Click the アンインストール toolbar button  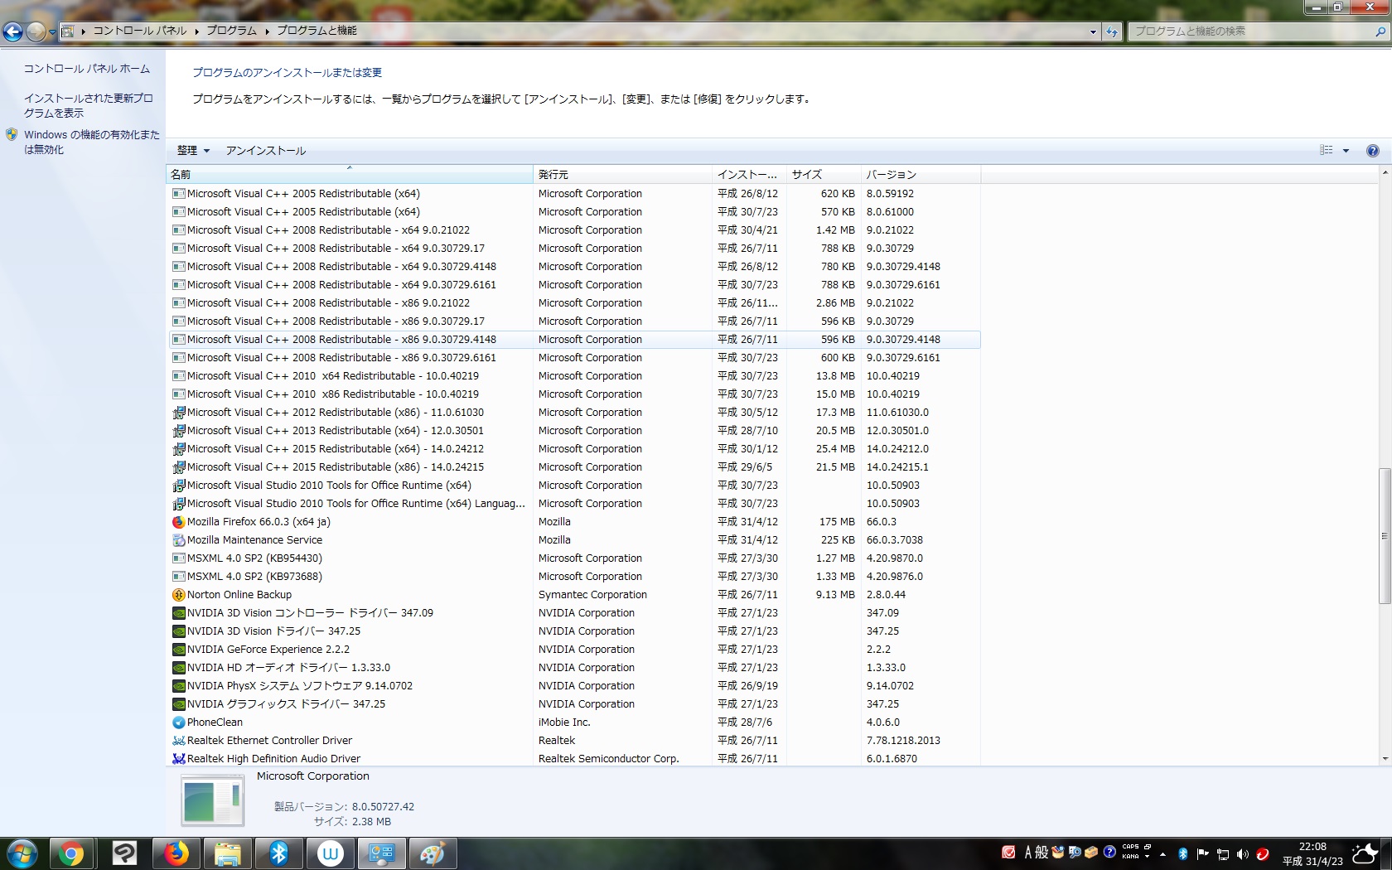coord(266,151)
